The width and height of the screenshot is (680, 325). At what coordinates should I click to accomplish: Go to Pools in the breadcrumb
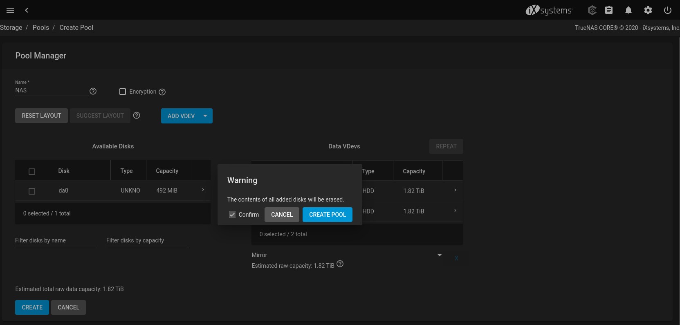click(x=41, y=27)
